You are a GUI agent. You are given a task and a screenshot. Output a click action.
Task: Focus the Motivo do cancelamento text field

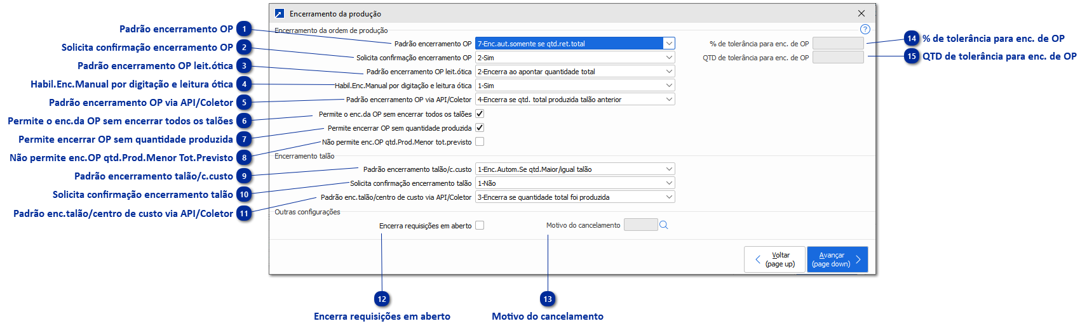coord(640,225)
